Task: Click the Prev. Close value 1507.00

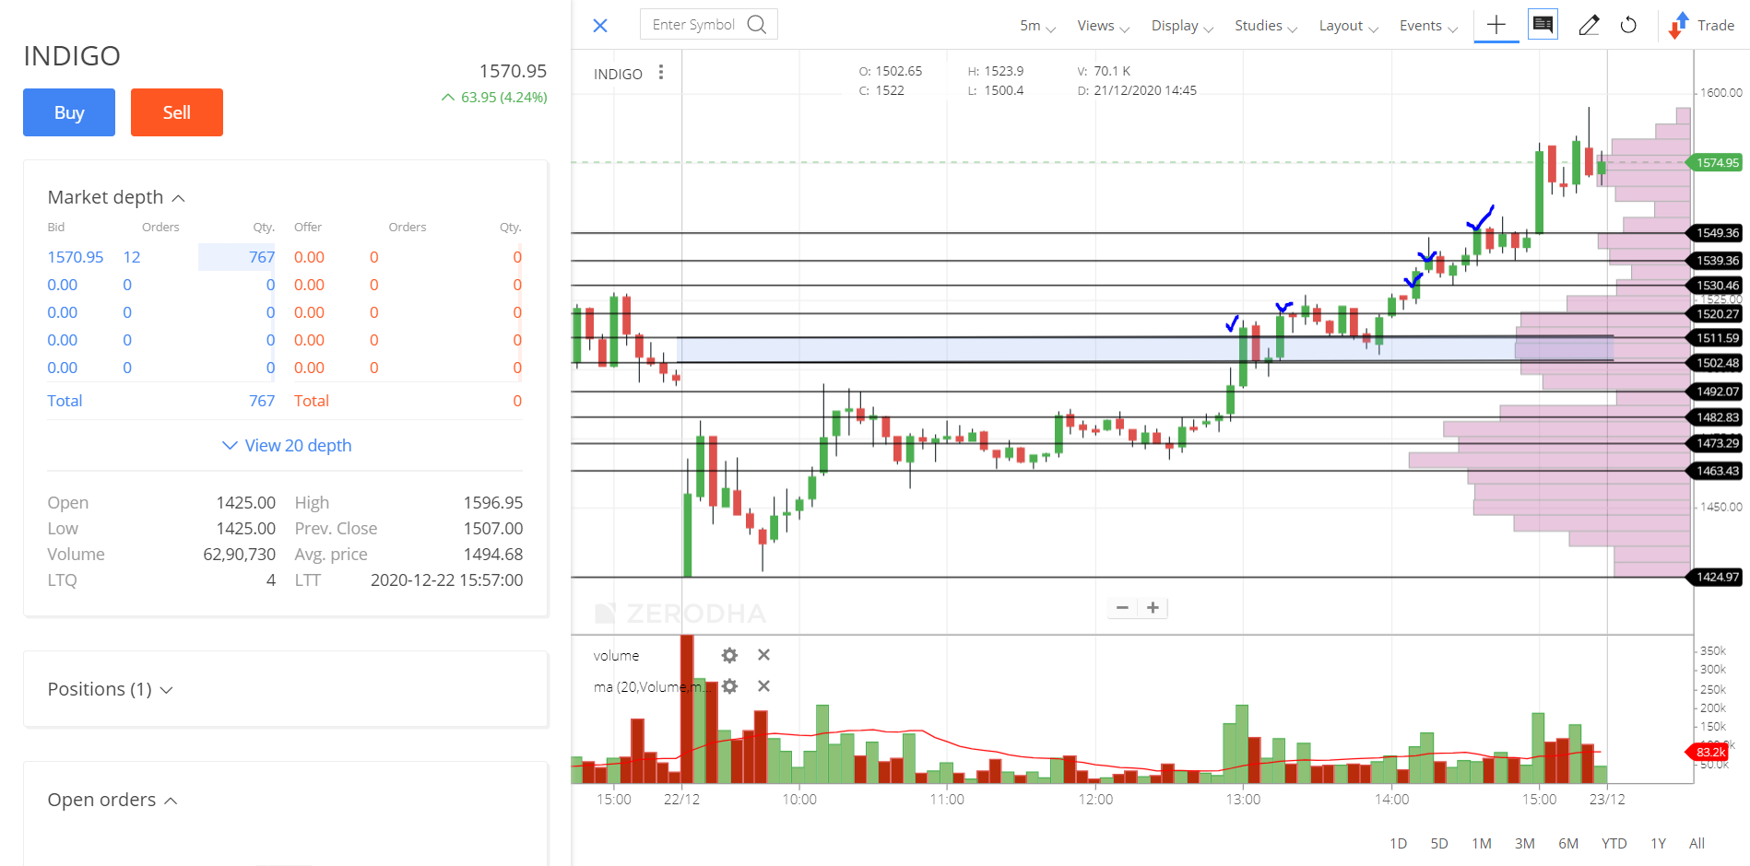Action: (x=492, y=529)
